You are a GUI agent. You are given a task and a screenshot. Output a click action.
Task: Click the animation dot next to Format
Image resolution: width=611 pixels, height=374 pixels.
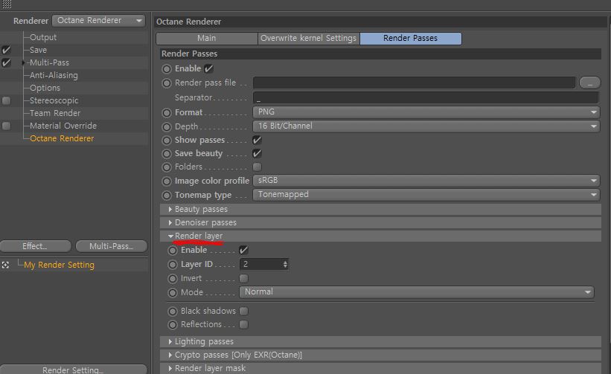coord(167,113)
